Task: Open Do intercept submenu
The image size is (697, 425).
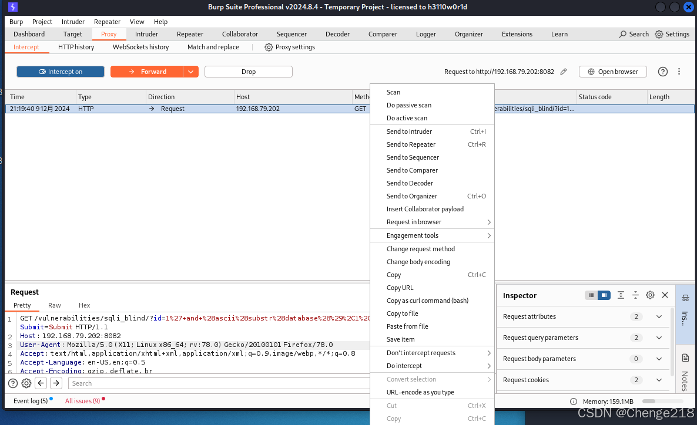Action: [431, 366]
